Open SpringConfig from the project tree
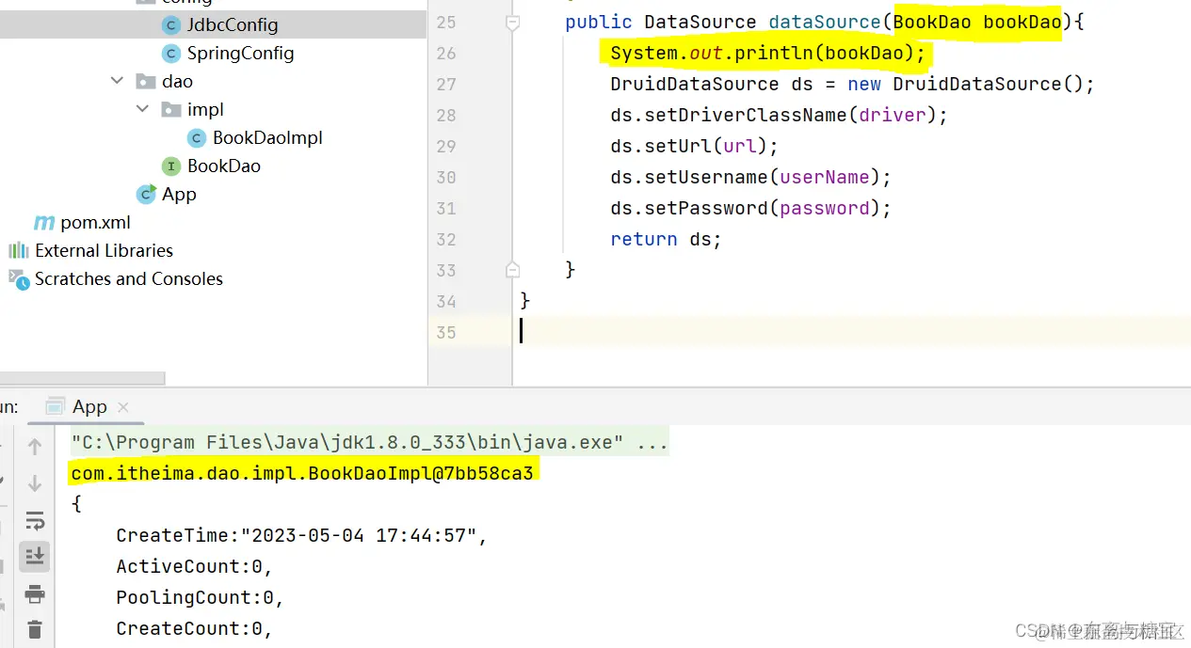 [x=240, y=54]
